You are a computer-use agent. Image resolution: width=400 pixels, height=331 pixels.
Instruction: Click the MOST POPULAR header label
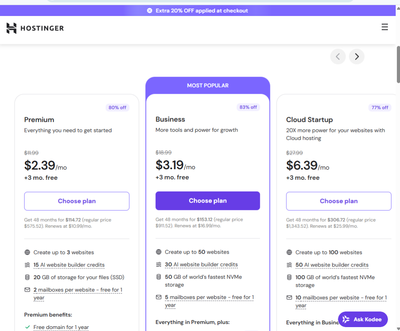click(x=208, y=86)
